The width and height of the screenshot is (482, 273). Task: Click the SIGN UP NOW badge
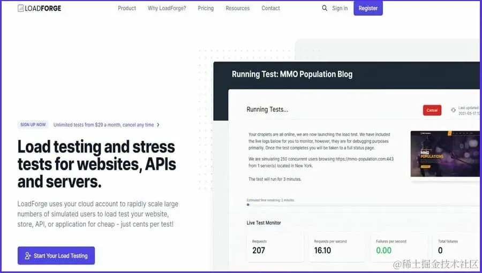point(33,125)
